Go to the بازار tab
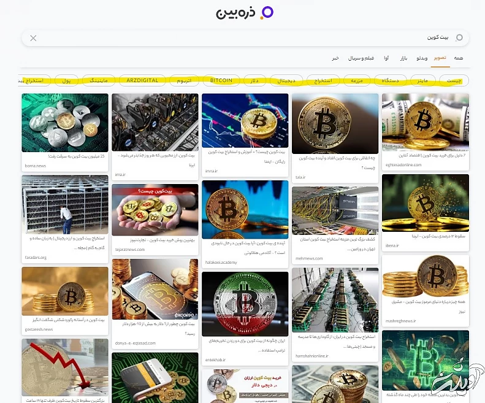Viewport: 485px width, 403px height. [x=403, y=58]
